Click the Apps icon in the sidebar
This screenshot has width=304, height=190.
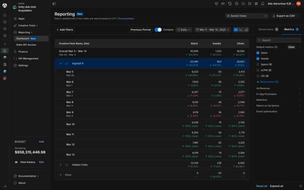click(x=15, y=19)
